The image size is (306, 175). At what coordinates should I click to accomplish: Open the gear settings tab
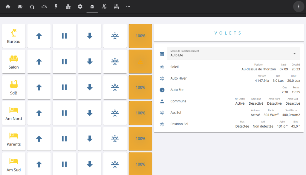click(x=80, y=7)
